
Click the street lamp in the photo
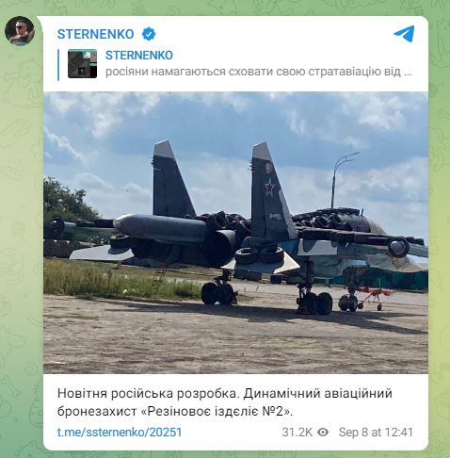coord(342,179)
